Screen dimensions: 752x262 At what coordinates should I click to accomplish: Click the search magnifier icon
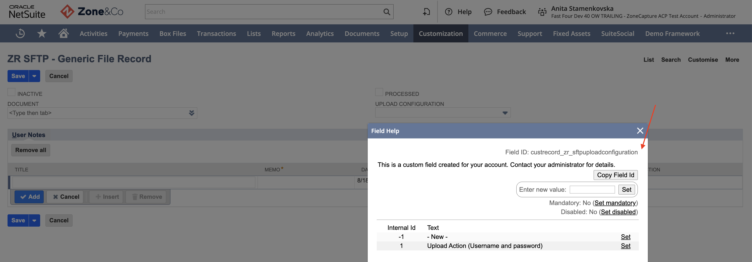pos(387,12)
